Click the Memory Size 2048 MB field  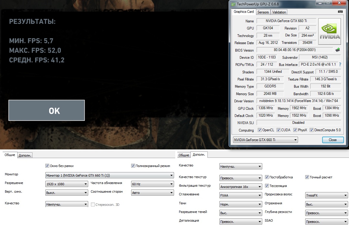coord(270,94)
